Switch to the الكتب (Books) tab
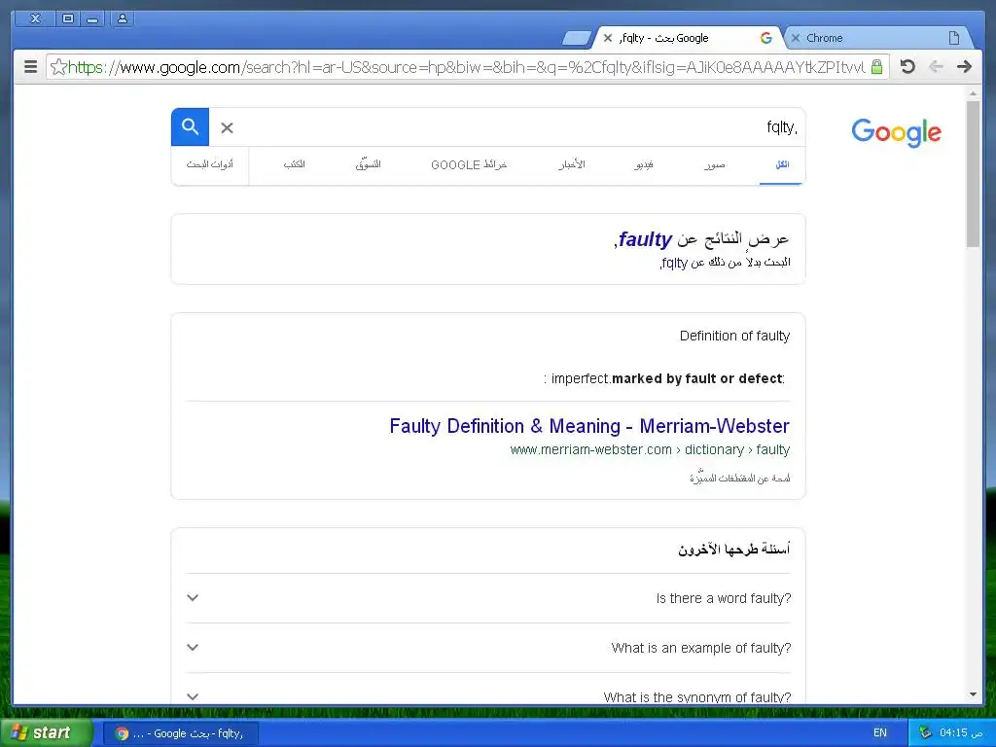This screenshot has width=996, height=747. (294, 164)
